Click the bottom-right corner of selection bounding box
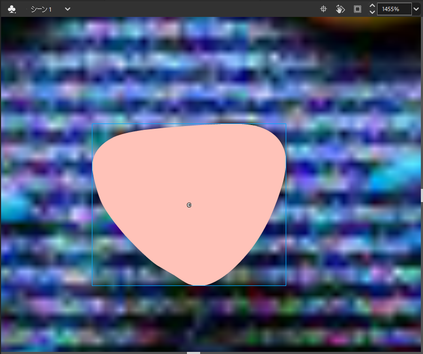Image resolution: width=423 pixels, height=354 pixels. point(286,285)
